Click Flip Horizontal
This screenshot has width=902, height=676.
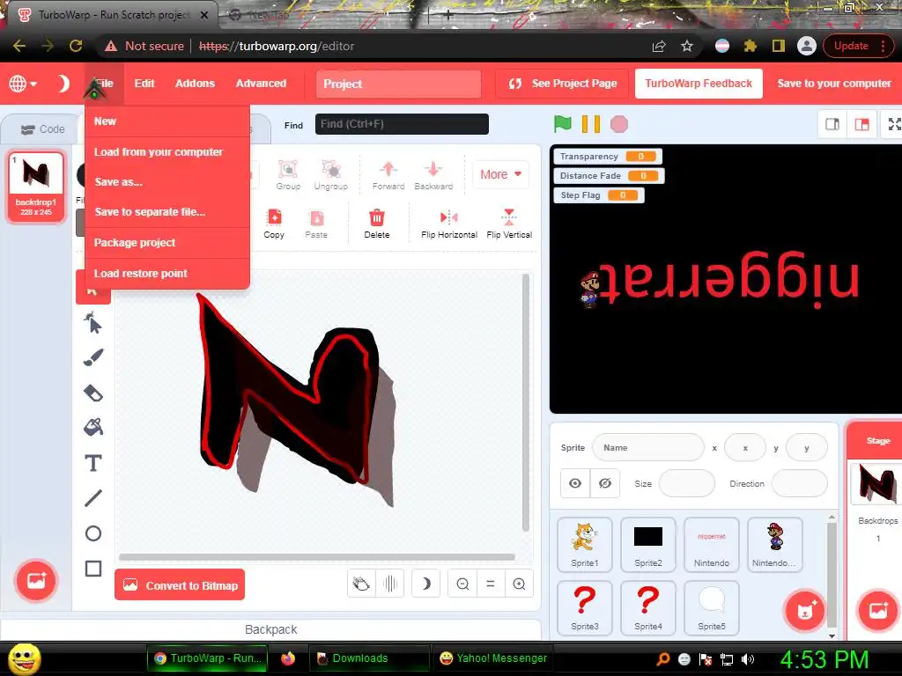click(x=448, y=224)
